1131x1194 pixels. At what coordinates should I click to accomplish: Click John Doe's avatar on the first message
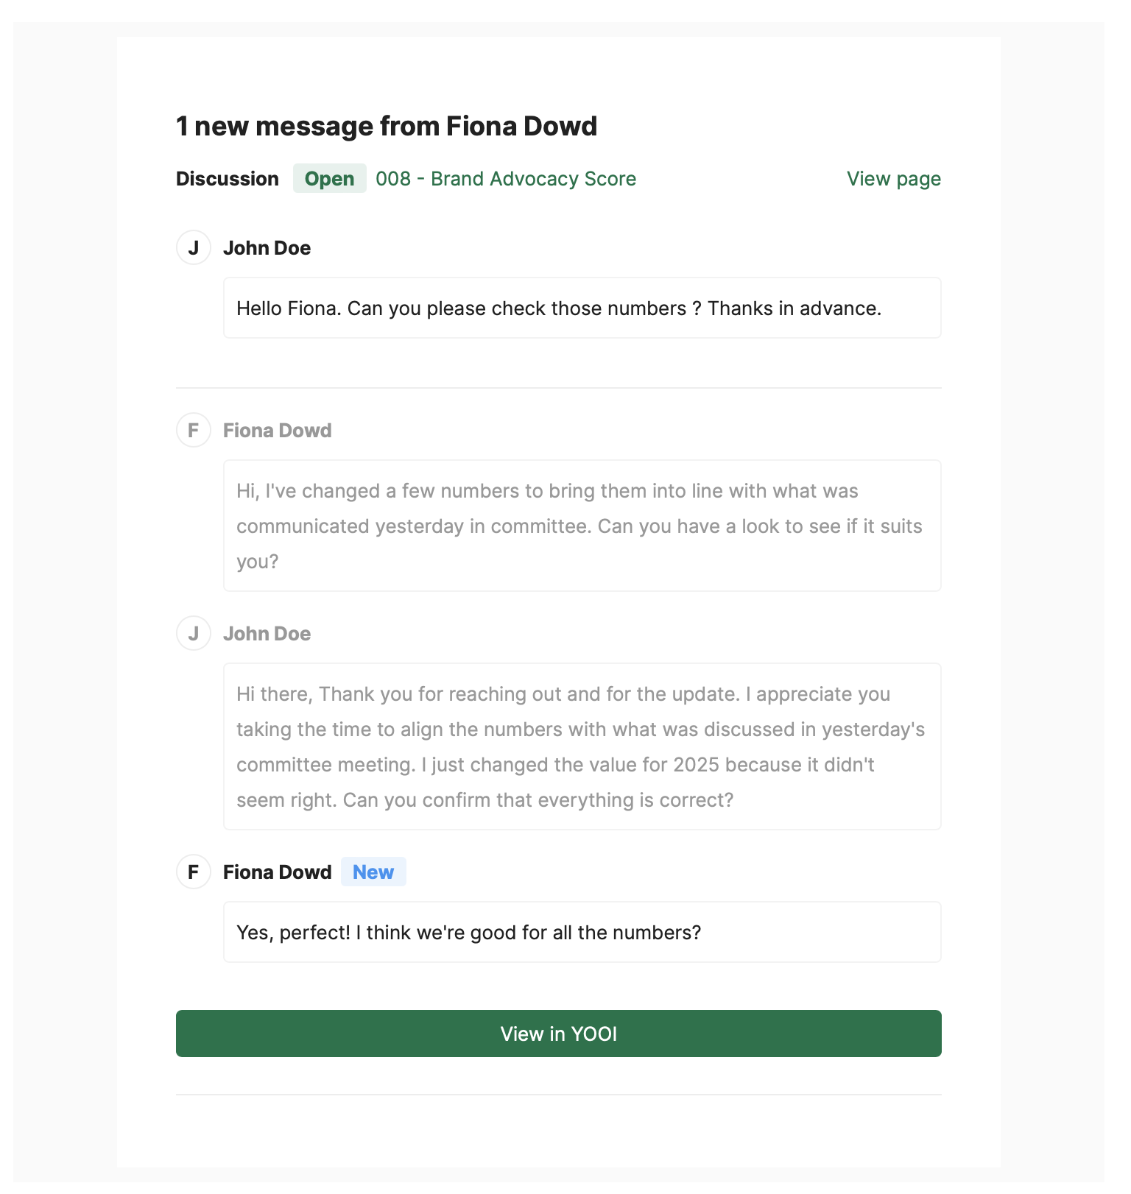[194, 247]
